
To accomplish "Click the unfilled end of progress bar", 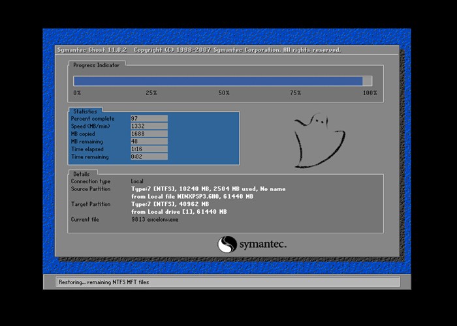I will click(x=367, y=81).
